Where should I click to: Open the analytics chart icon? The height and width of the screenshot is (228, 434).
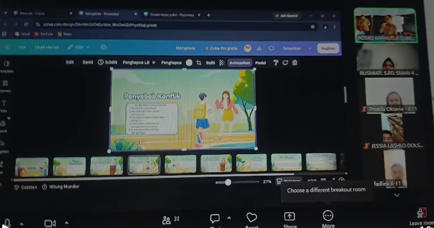[259, 48]
